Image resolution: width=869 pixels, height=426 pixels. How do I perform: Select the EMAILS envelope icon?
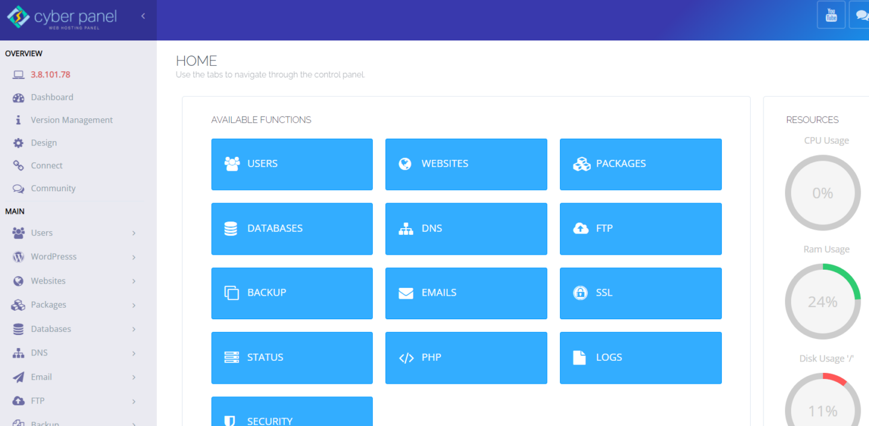(406, 293)
